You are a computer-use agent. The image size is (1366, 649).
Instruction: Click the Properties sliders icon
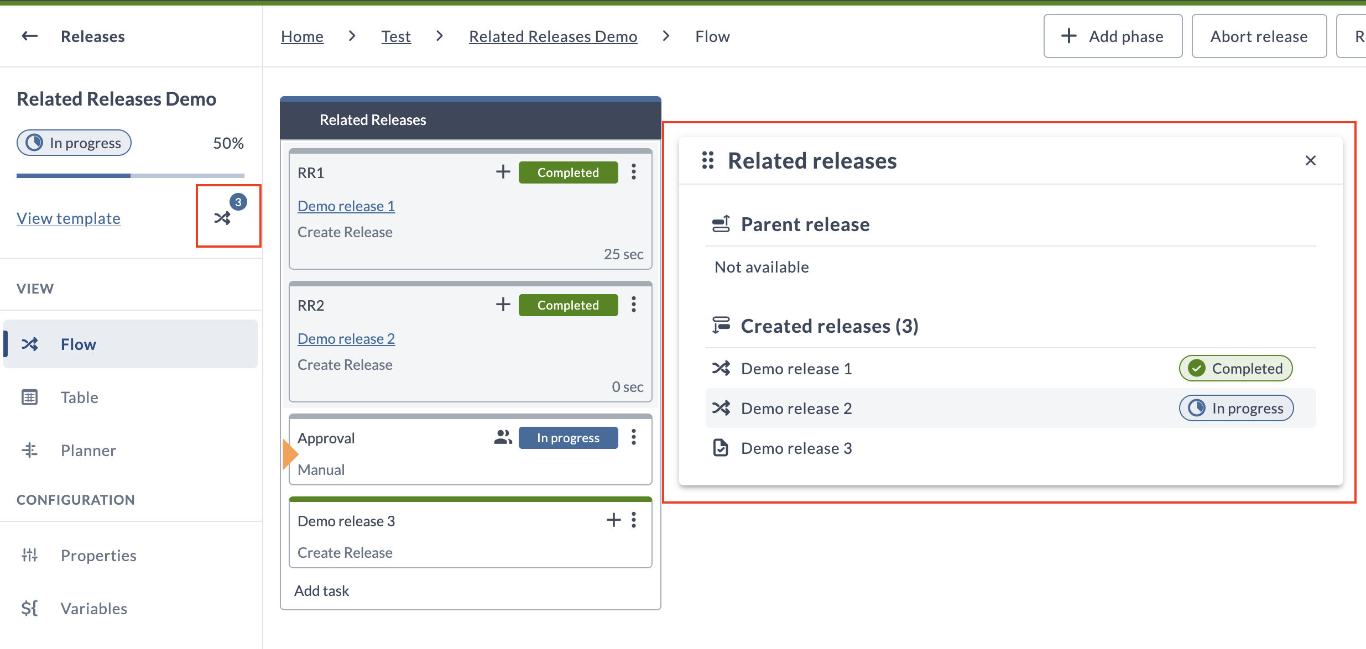click(29, 555)
